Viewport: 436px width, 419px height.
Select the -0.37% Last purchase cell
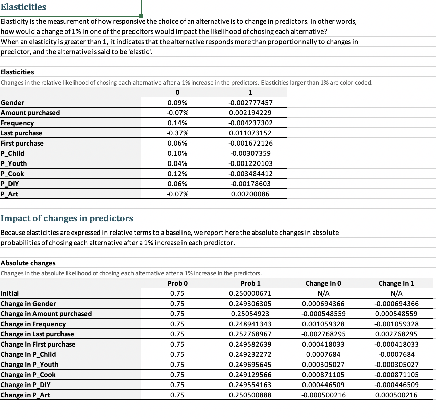click(x=177, y=133)
